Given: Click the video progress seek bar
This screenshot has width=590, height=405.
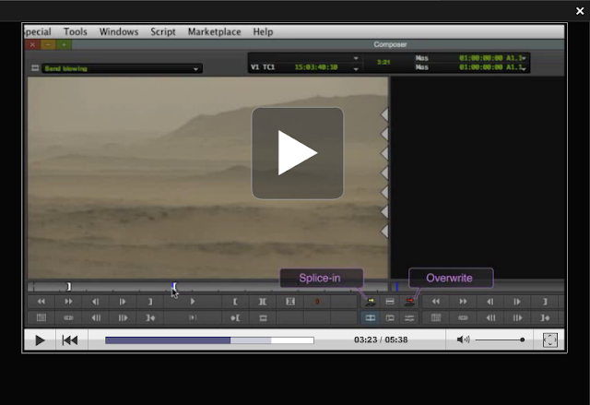Looking at the screenshot, I should pyautogui.click(x=209, y=340).
